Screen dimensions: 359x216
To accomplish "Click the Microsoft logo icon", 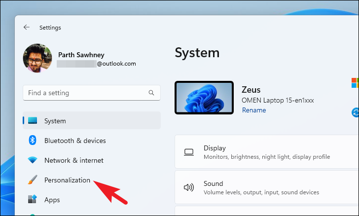I will coord(355,83).
